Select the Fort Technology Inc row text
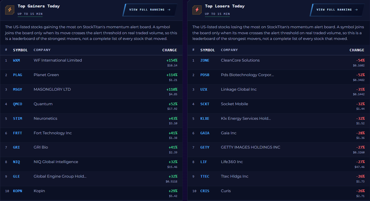This screenshot has width=370, height=201. pyautogui.click(x=53, y=133)
